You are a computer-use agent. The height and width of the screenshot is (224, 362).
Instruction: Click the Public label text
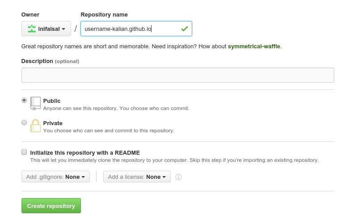pyautogui.click(x=52, y=101)
